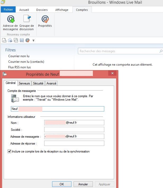The height and width of the screenshot is (188, 163).
Task: Click the Adresse de messagerie account icon
Action: 10,20
